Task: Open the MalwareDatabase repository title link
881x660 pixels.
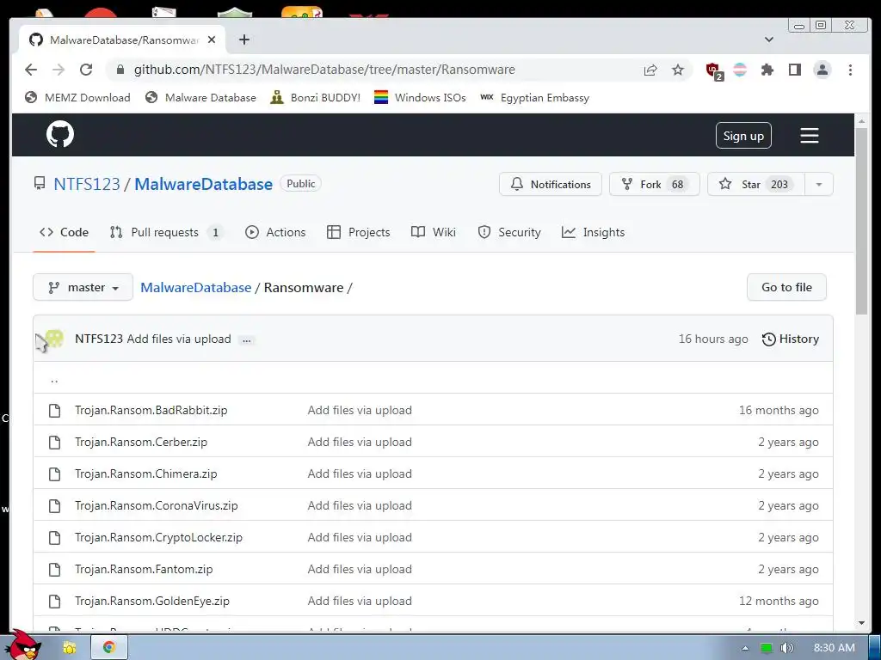Action: (x=203, y=184)
